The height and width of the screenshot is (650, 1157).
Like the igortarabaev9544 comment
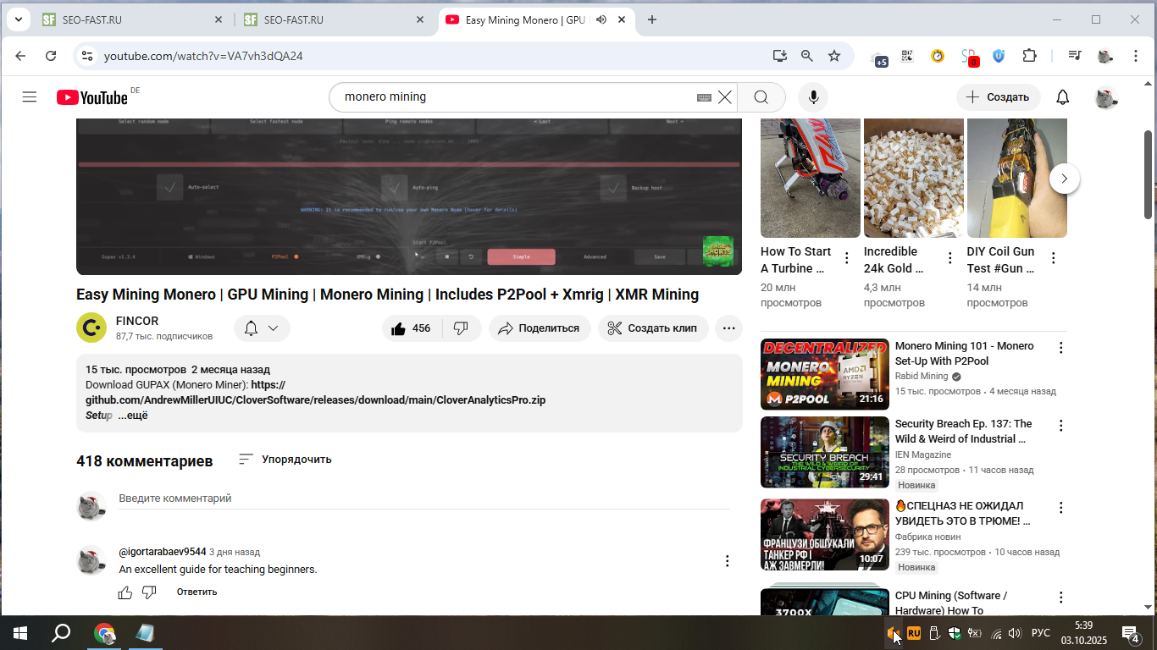click(125, 592)
